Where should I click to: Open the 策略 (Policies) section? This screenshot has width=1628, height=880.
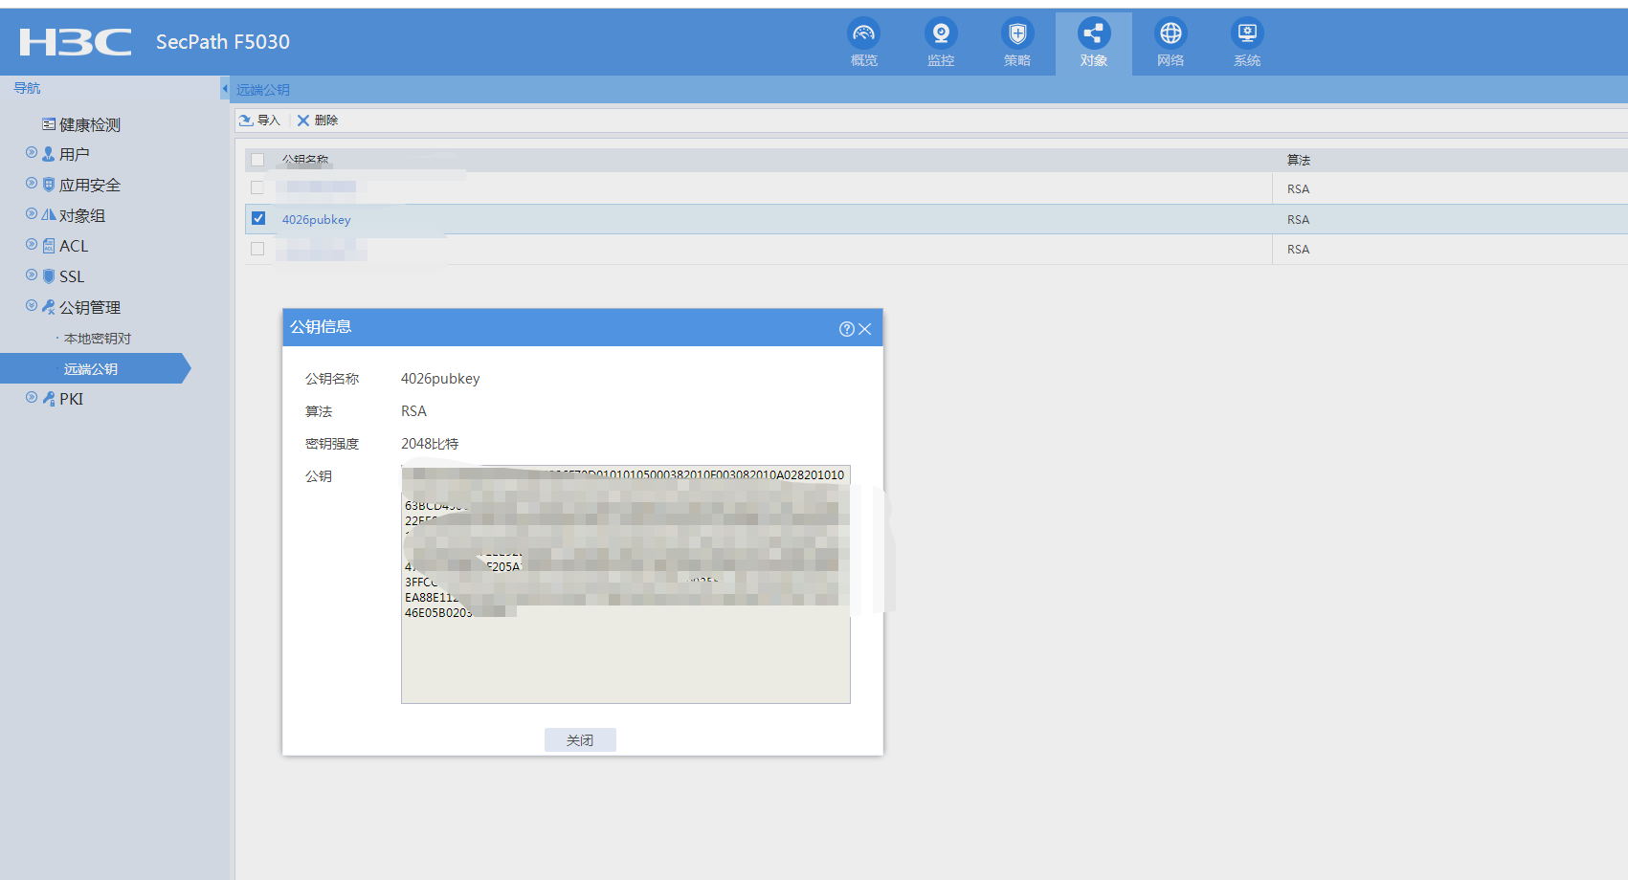click(x=1016, y=42)
